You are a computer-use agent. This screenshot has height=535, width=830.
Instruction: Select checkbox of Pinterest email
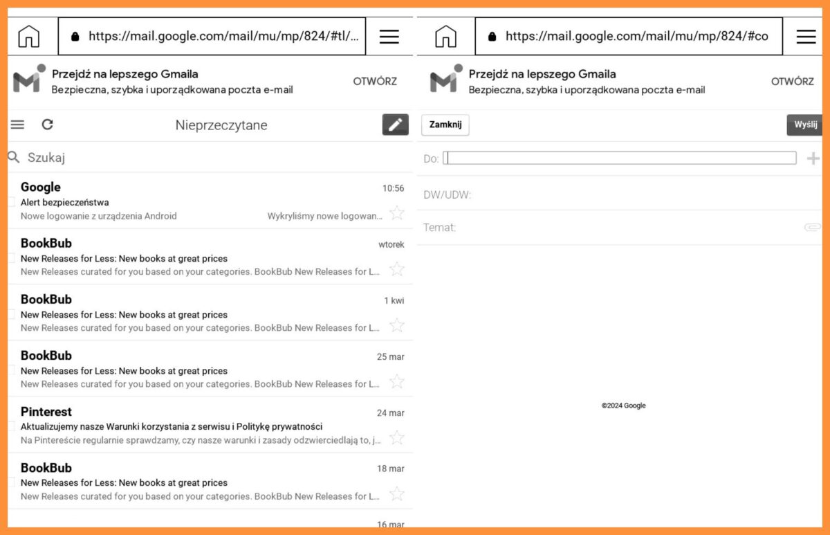tap(11, 426)
